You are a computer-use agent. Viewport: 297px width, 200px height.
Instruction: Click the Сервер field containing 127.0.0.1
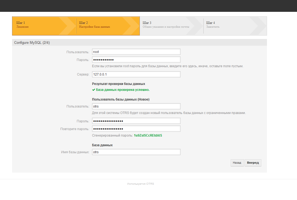click(136, 74)
